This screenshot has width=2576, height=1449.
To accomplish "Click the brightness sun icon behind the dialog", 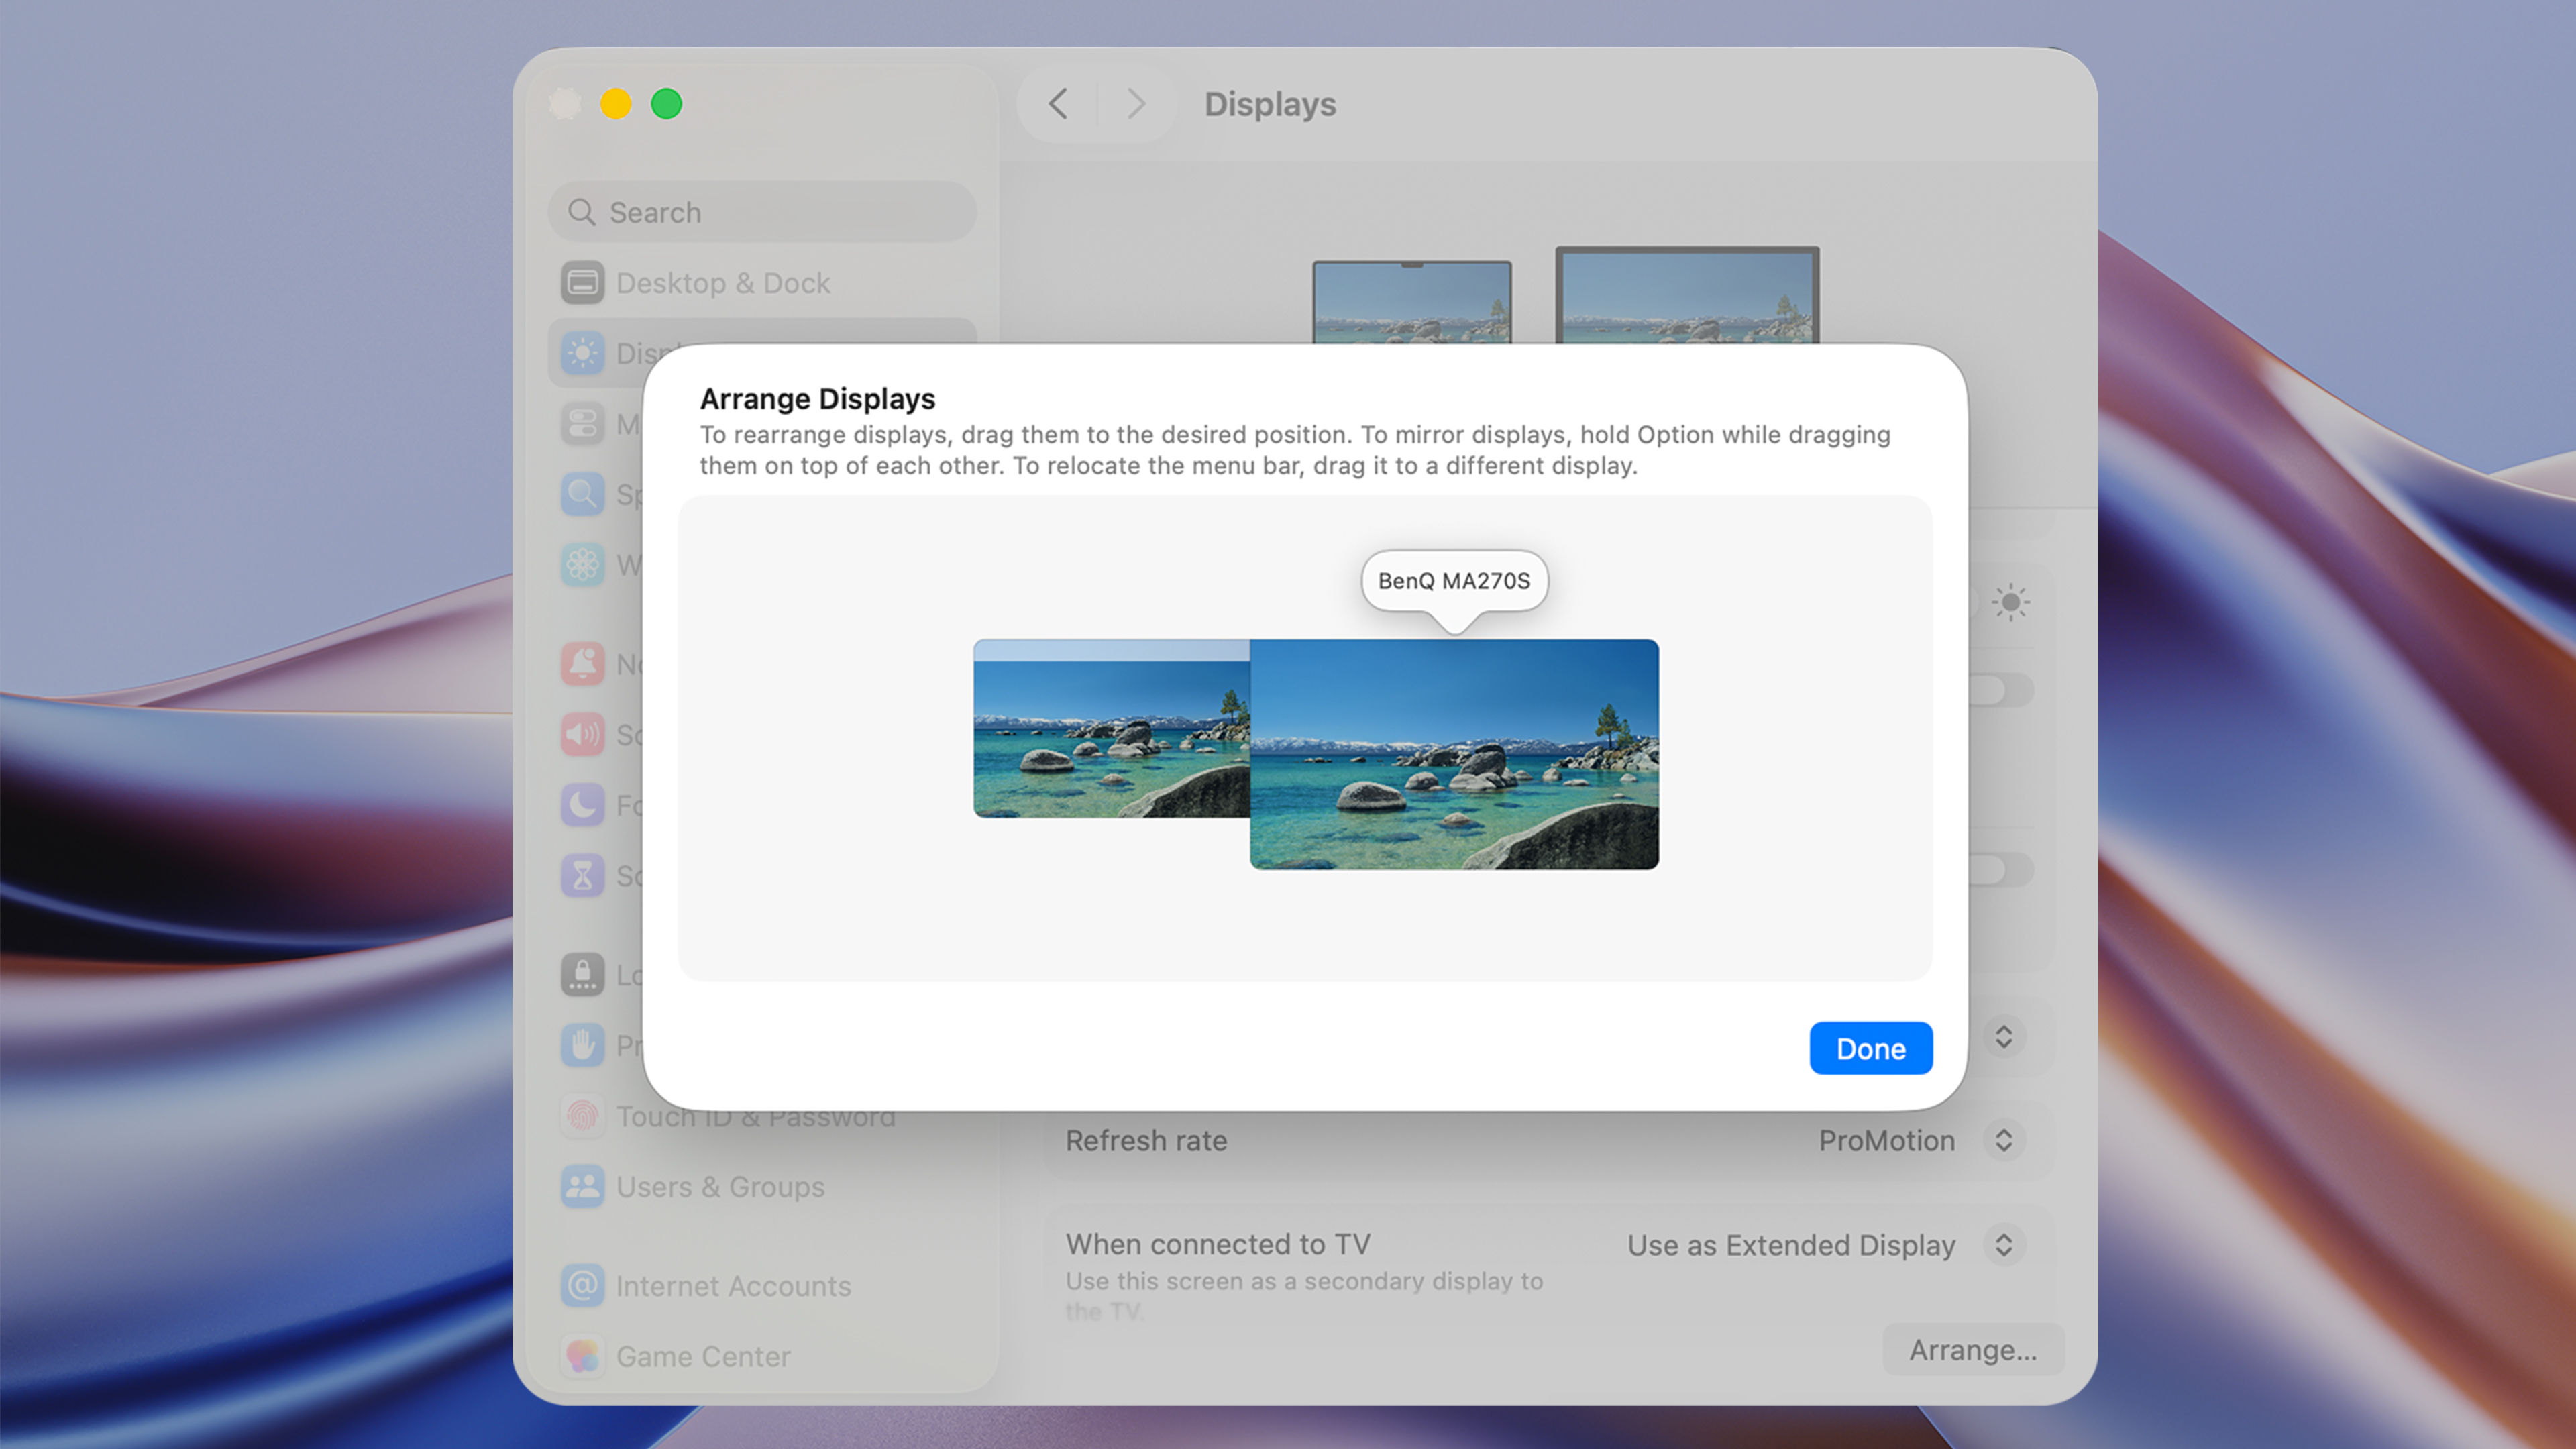I will (x=2010, y=602).
